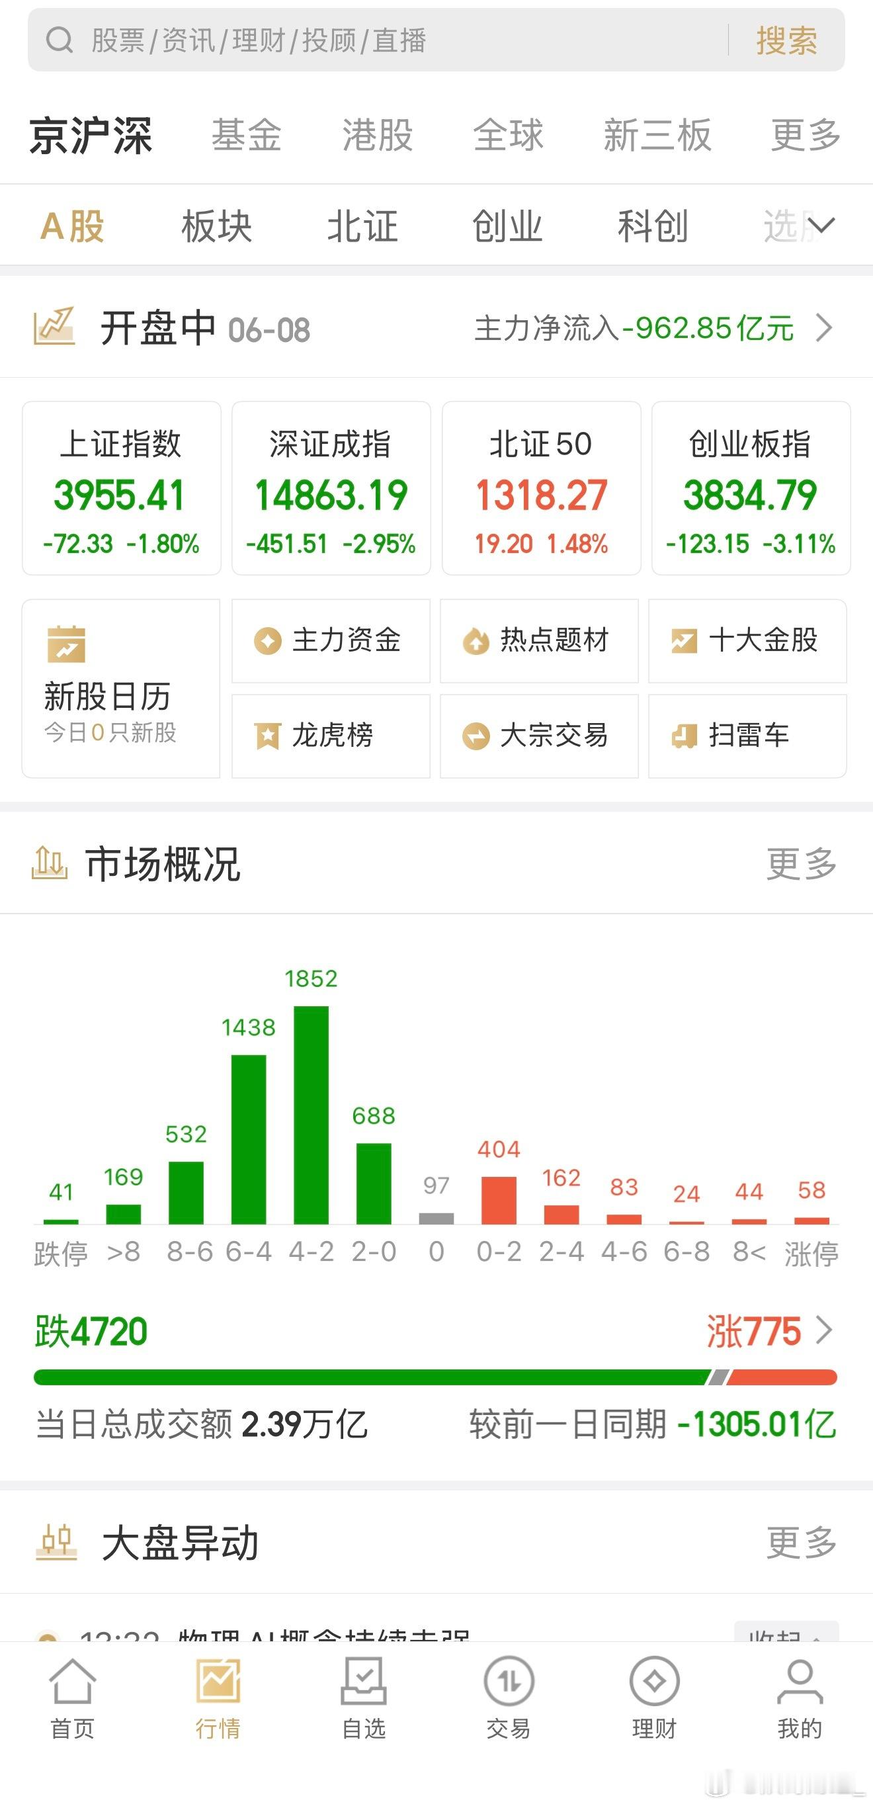Open 深证成指 index card
This screenshot has width=873, height=1806.
point(331,488)
